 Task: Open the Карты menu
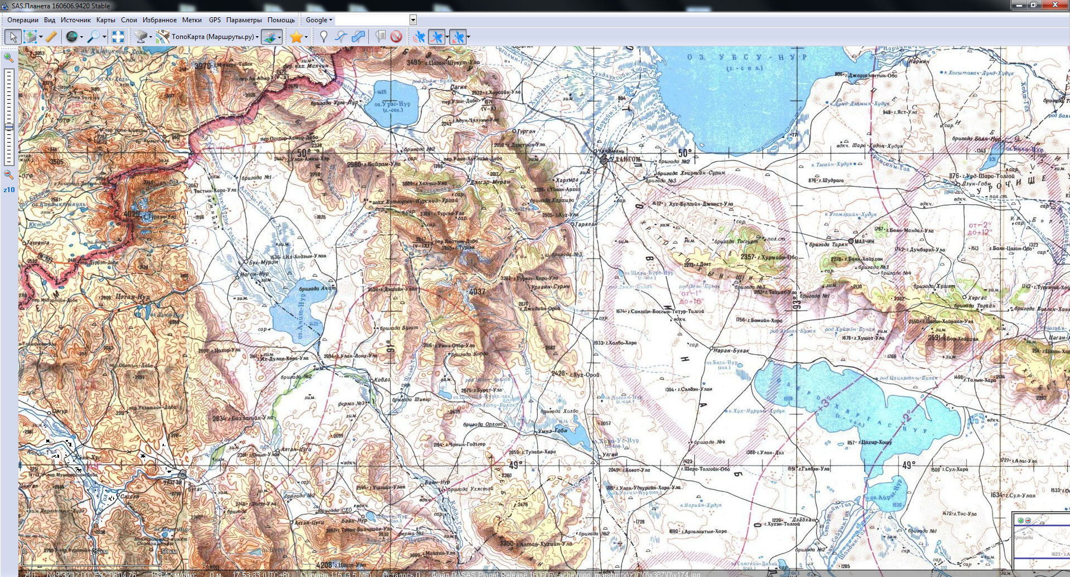click(106, 20)
